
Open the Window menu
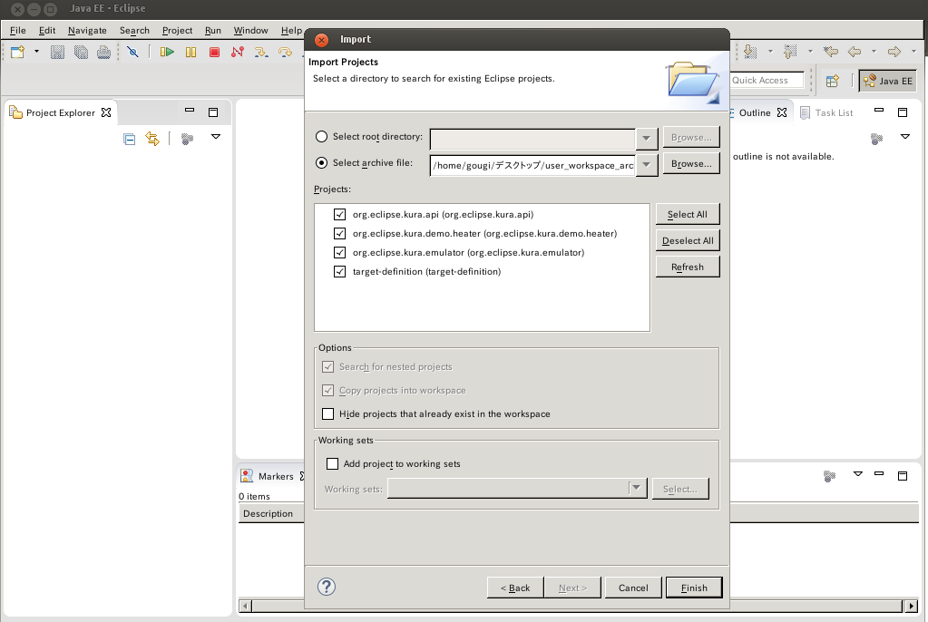[x=250, y=30]
